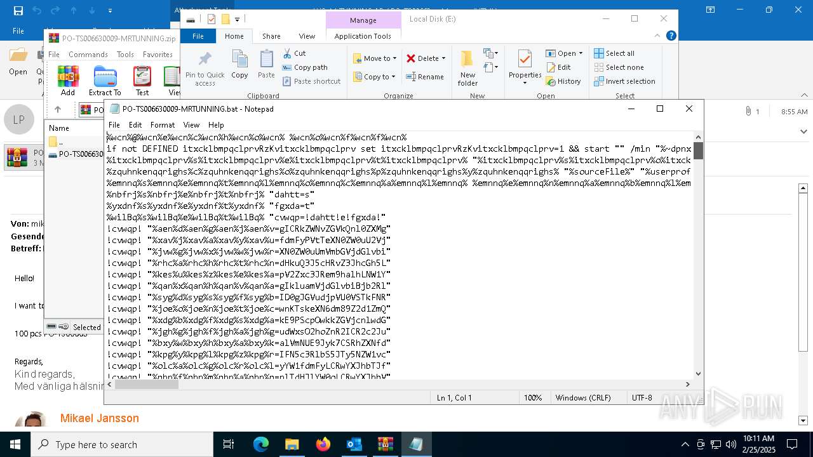Click Cut in the Clipboard group

click(294, 53)
